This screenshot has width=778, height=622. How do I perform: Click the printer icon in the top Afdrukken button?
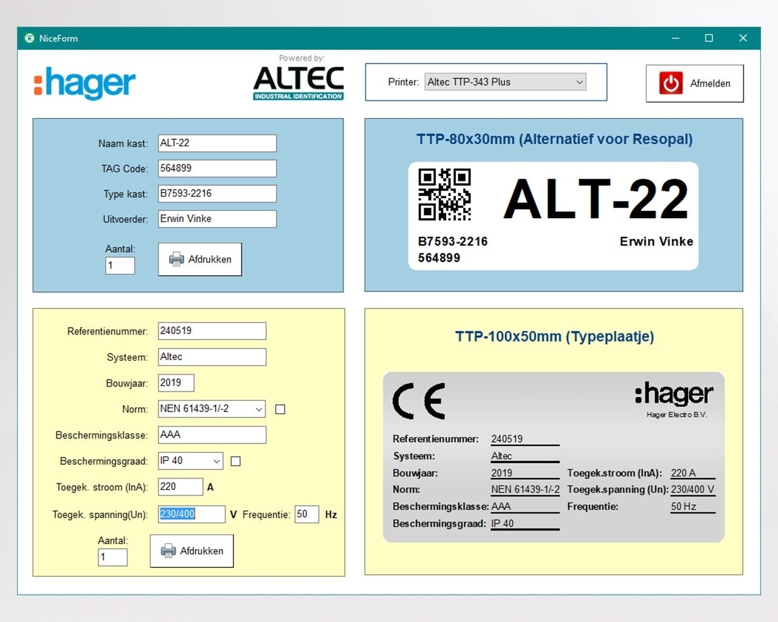[176, 259]
